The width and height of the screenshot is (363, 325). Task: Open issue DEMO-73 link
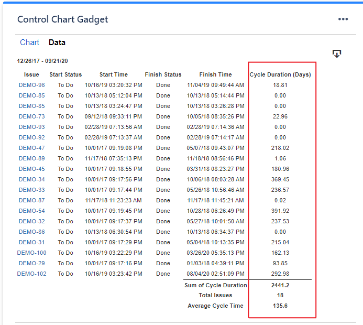coord(32,116)
